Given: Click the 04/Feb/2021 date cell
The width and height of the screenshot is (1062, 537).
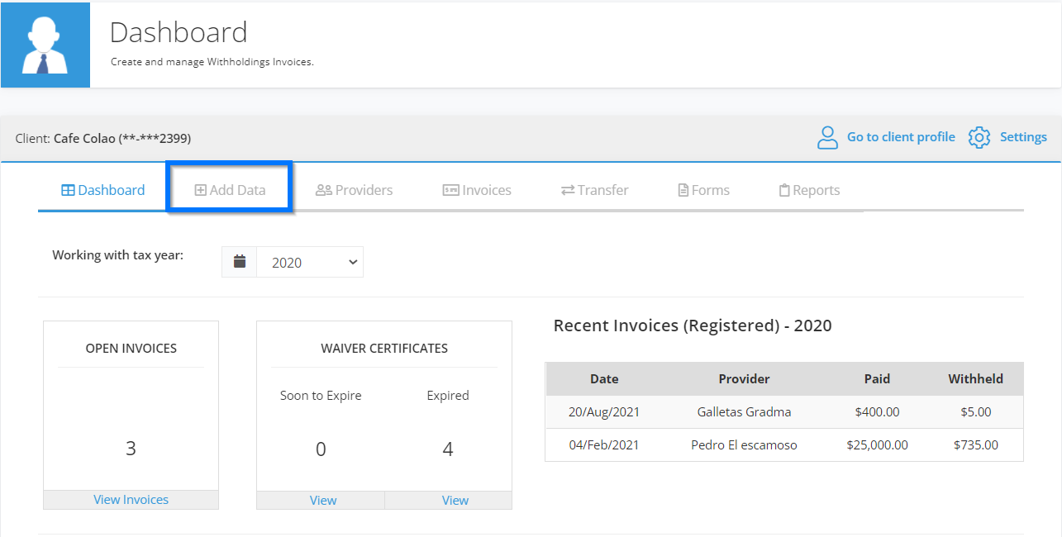Looking at the screenshot, I should (604, 444).
